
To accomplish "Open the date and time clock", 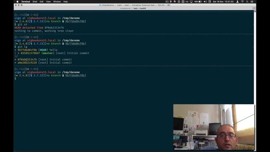I will click(x=223, y=2).
